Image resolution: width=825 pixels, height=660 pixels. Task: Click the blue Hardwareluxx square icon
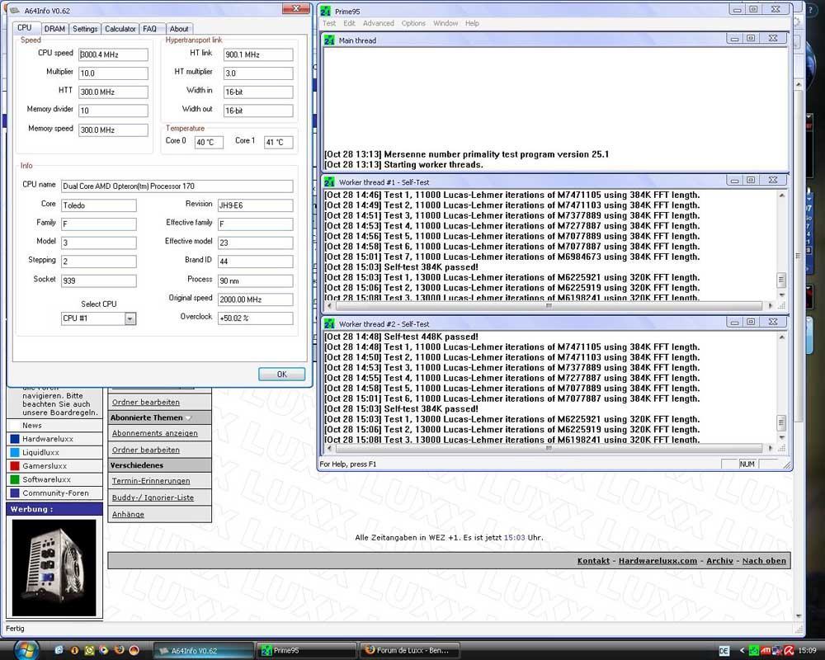click(15, 439)
